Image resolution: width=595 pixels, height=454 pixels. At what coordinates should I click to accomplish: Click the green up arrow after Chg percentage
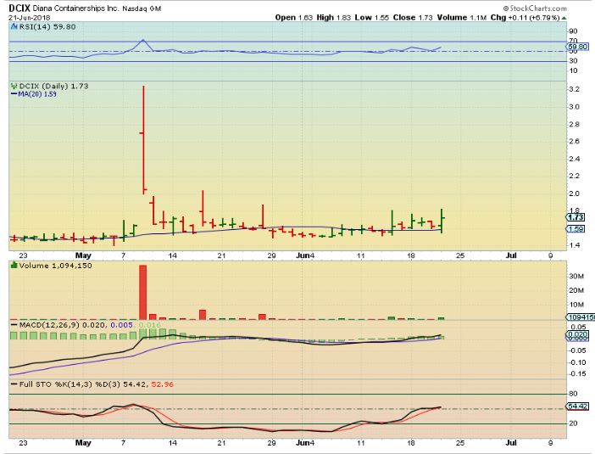[x=564, y=18]
